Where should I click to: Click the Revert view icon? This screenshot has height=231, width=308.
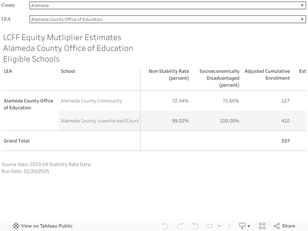195,226
